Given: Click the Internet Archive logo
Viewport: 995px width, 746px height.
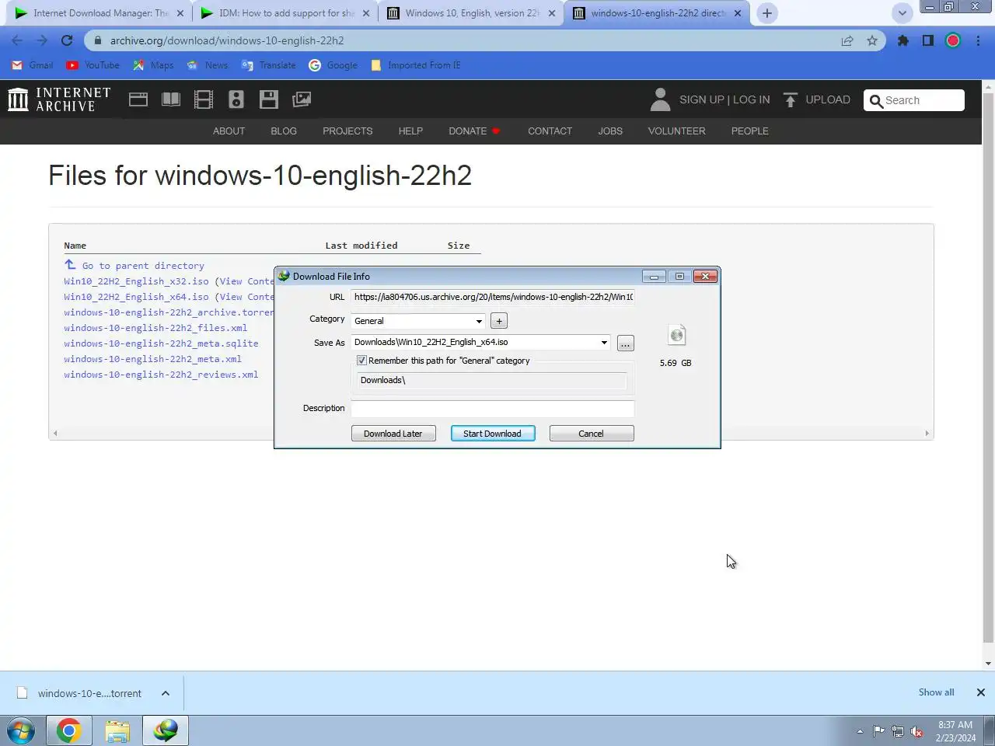Looking at the screenshot, I should [59, 99].
